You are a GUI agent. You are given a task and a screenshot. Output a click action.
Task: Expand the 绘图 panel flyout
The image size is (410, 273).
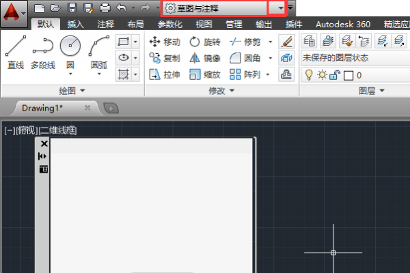pos(72,91)
